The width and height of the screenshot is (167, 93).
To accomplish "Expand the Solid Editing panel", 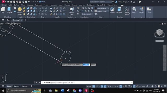I will [x=32, y=17].
